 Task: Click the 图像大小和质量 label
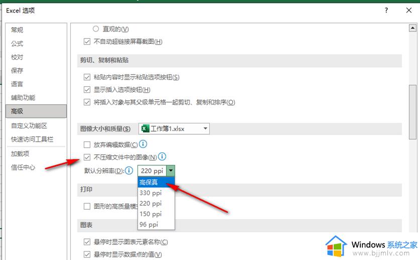pos(105,129)
